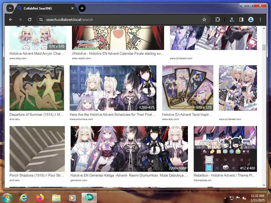The height and width of the screenshot is (203, 271).
Task: Launch Firefox from the taskbar
Action: (40, 198)
